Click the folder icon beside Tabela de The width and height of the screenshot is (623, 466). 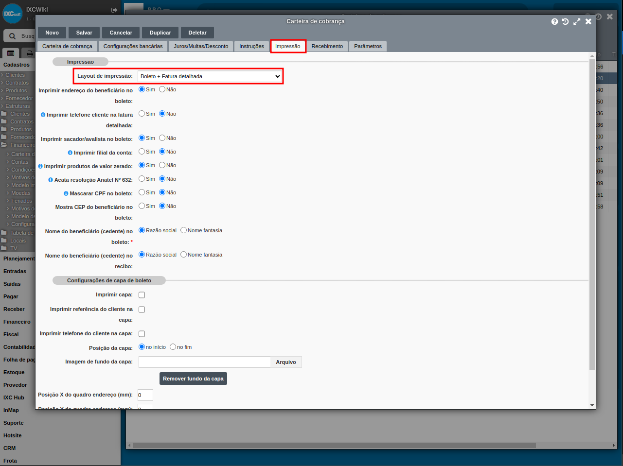click(4, 233)
